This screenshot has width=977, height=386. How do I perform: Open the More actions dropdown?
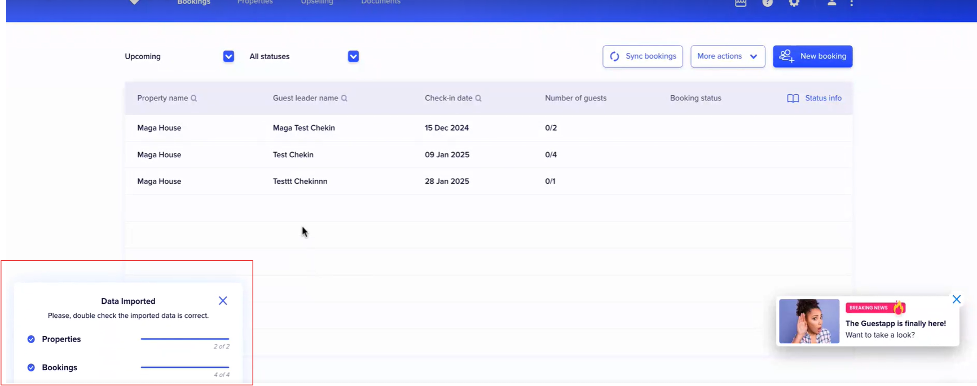point(728,56)
